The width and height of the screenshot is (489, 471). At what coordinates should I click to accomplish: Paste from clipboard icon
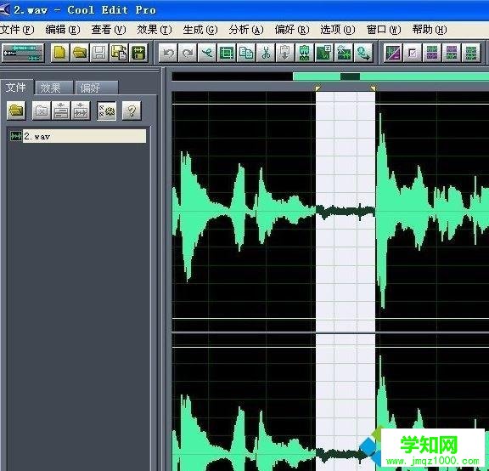point(285,53)
